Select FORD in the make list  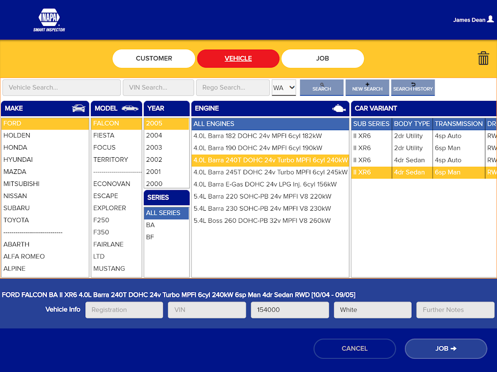(x=45, y=123)
